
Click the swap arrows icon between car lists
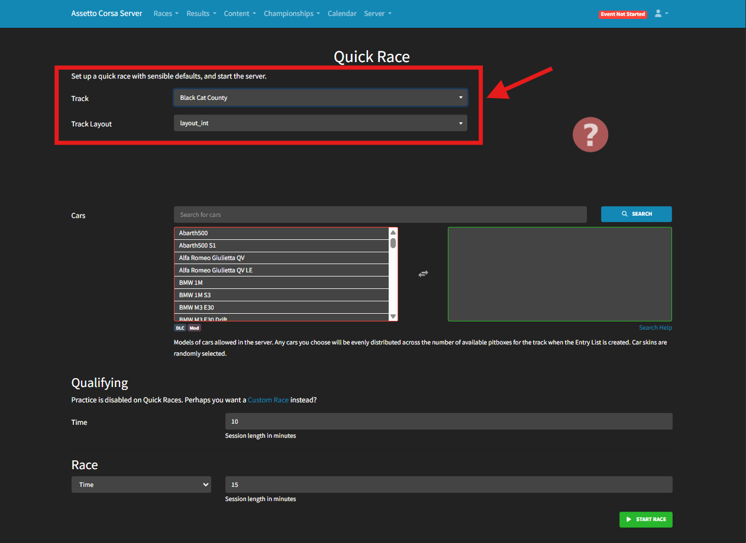coord(423,274)
